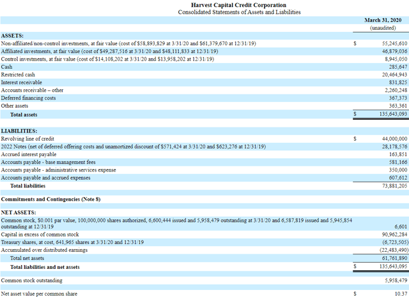Image resolution: width=409 pixels, height=297 pixels.
Task: Select the 'Total assets' label
Action: (x=24, y=115)
